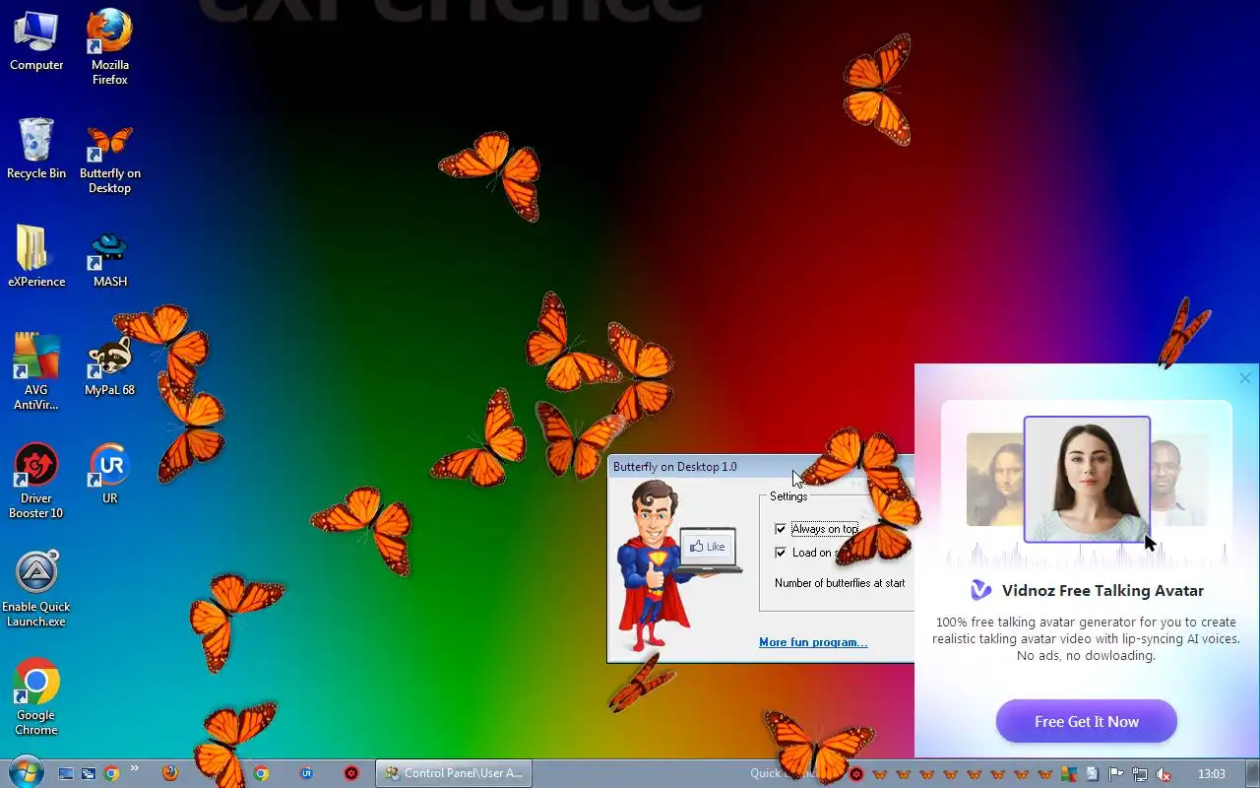
Task: Close the Vidnoz ad popup
Action: coord(1245,378)
